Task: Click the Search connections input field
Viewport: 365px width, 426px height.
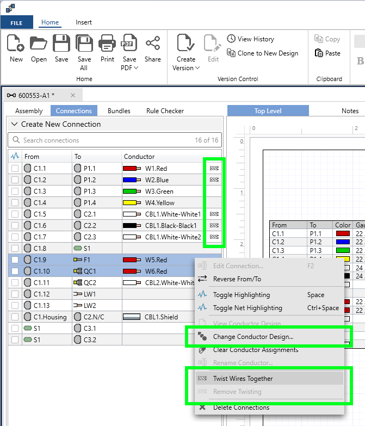Action: tap(115, 140)
